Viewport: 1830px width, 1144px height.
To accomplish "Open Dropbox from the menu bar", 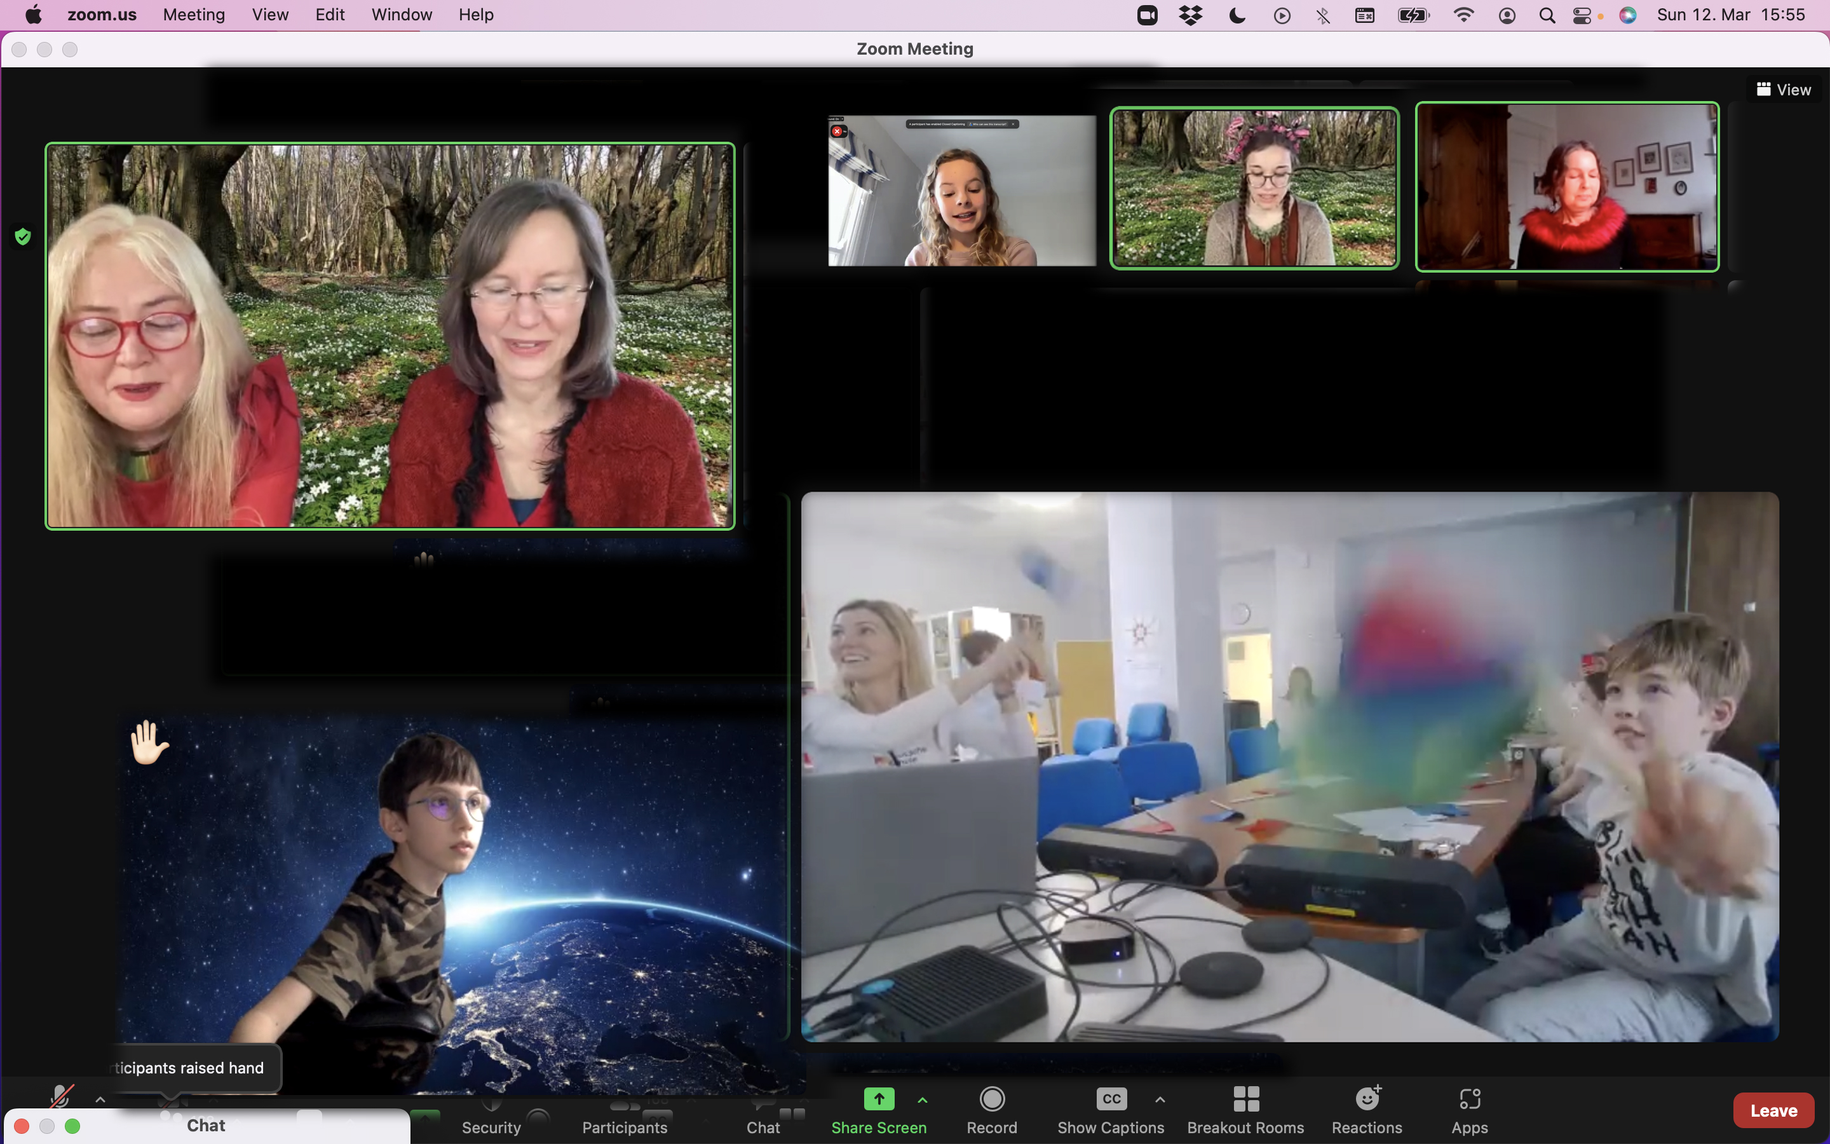I will point(1191,15).
